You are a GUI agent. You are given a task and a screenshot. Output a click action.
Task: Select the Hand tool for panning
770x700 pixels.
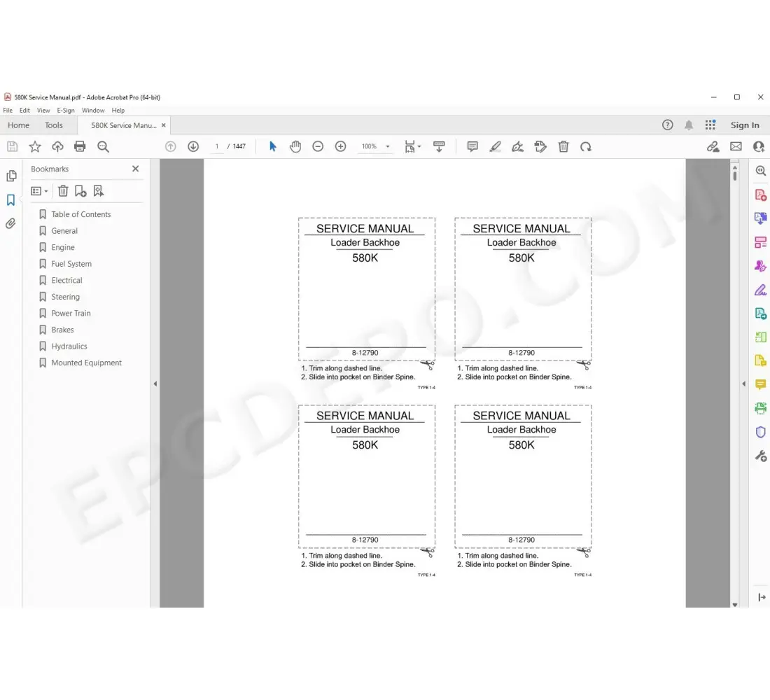point(295,146)
